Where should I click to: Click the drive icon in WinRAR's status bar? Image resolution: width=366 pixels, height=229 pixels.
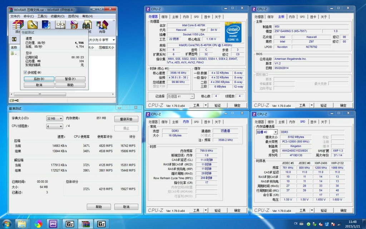tap(12, 101)
